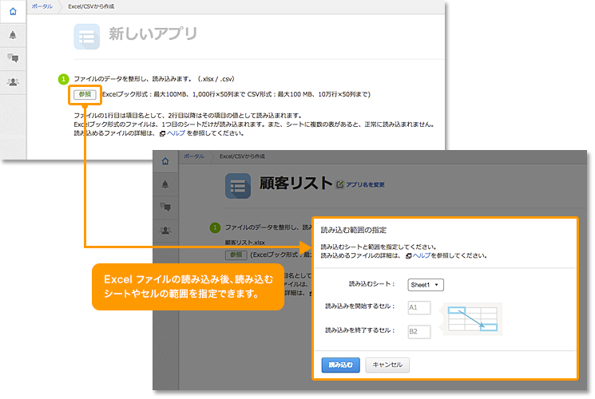Click the home icon beside the 顧客リスト breadcrumb
The height and width of the screenshot is (399, 595).
click(x=165, y=162)
